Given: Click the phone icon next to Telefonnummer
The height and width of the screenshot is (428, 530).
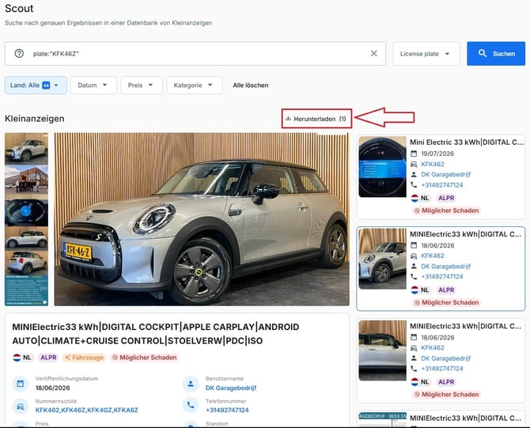Looking at the screenshot, I should [x=191, y=405].
